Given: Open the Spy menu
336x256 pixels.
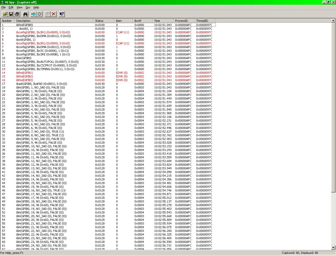Looking at the screenshot, I should click(28, 7).
